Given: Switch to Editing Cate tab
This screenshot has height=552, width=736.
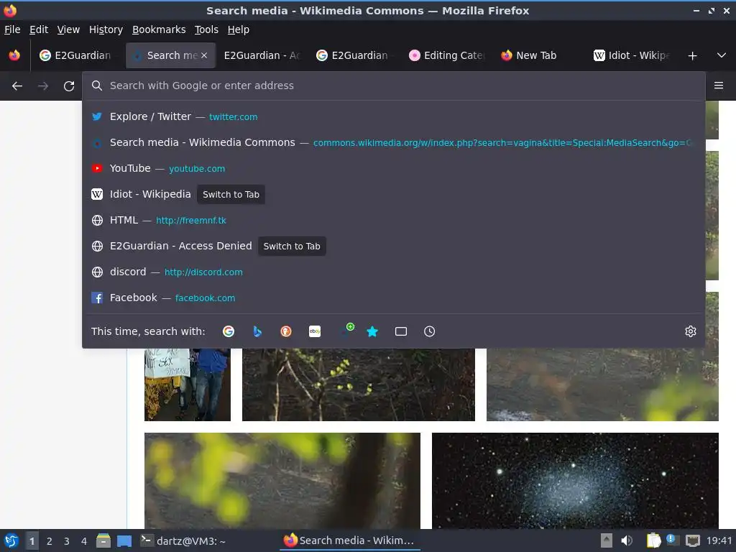Looking at the screenshot, I should coord(447,55).
